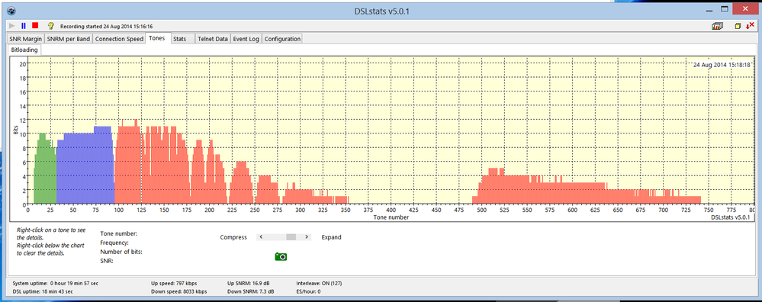Open the Configuration tab
This screenshot has height=302, width=762.
tap(282, 39)
